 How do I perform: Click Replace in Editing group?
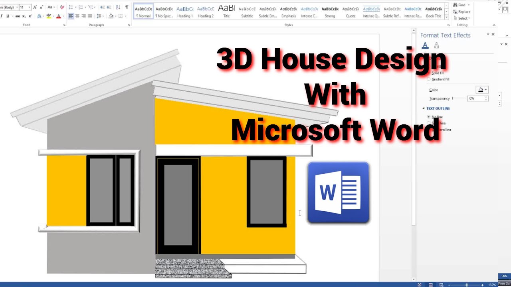point(462,12)
